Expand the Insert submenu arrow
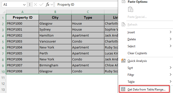This screenshot has height=93, width=173. pyautogui.click(x=171, y=32)
